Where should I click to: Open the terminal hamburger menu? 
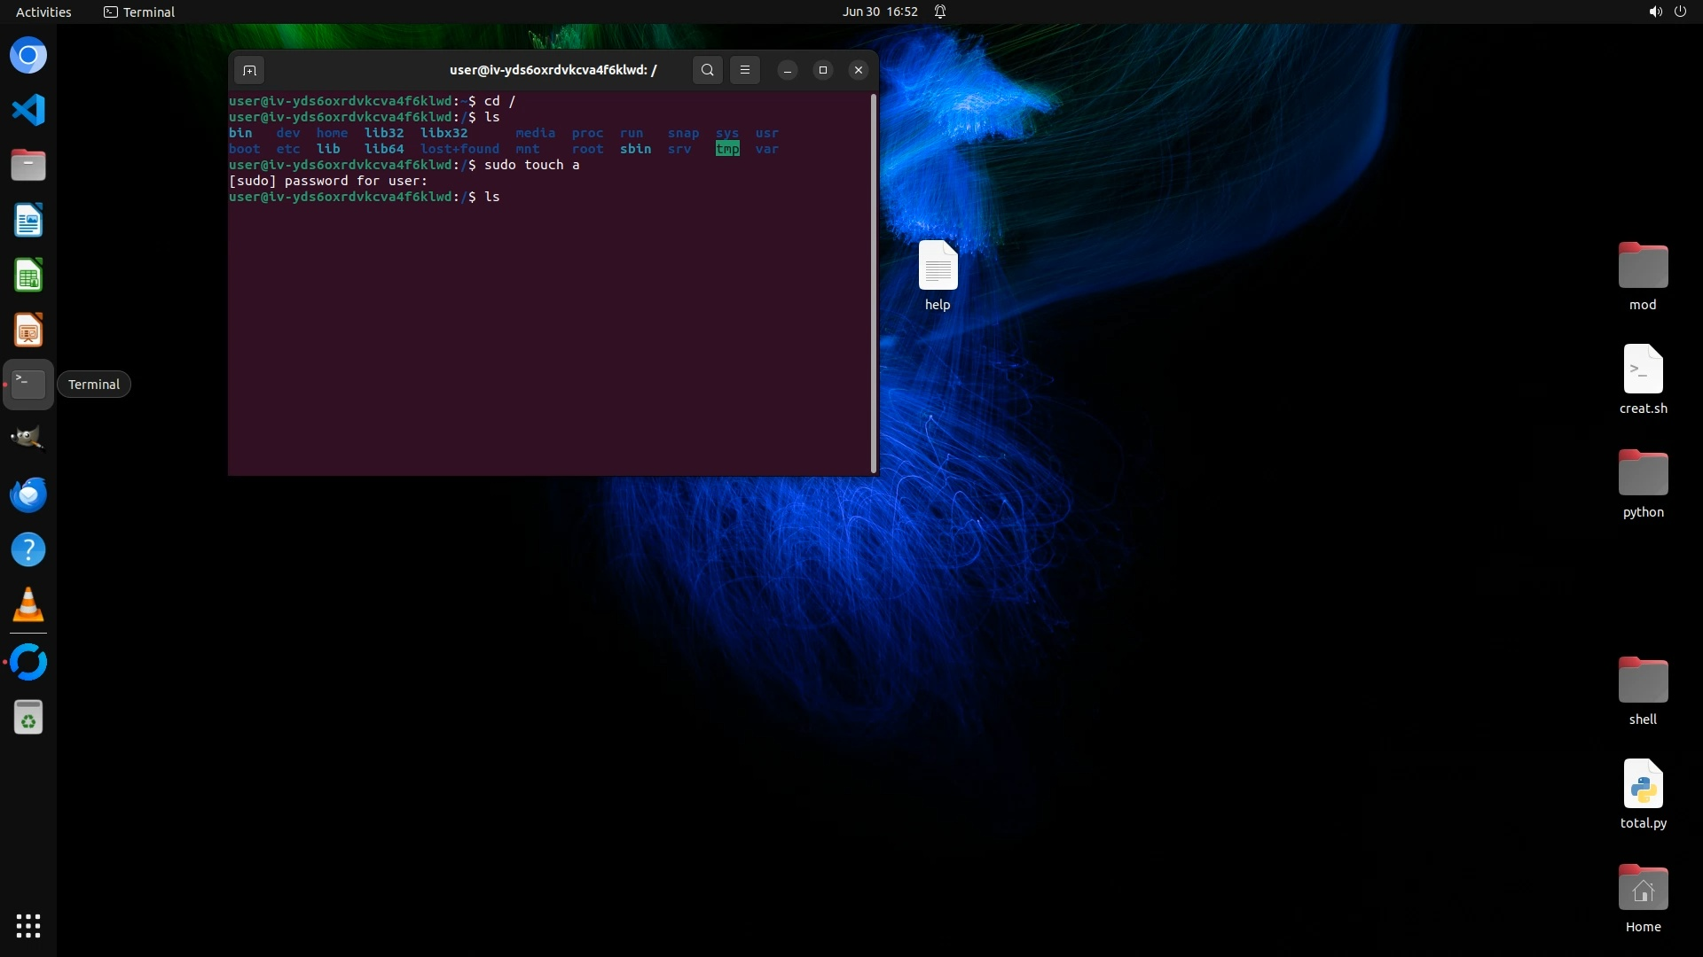tap(745, 70)
